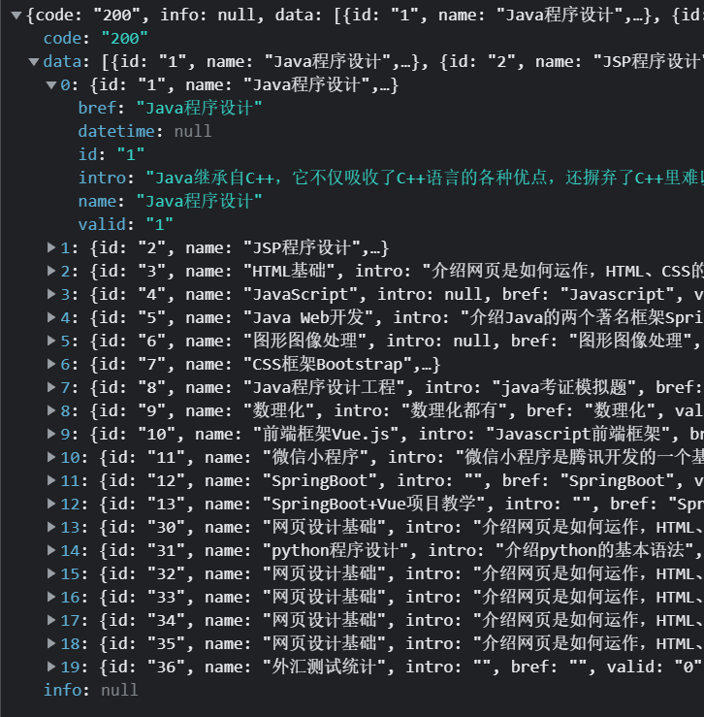
Task: Expand item 16 with id 33
Action: point(51,597)
